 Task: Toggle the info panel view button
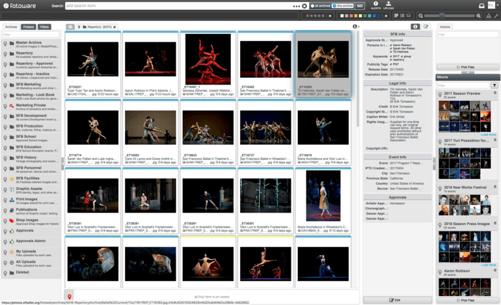tap(415, 27)
